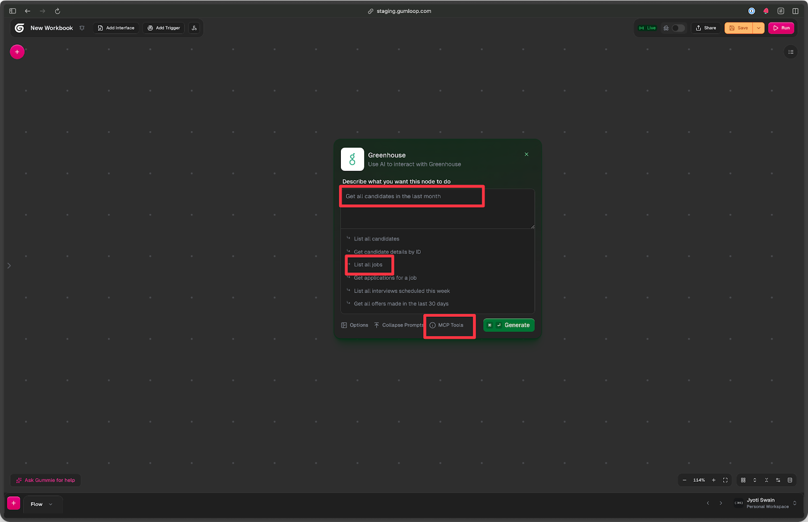Toggle the Live status indicator

(x=647, y=28)
